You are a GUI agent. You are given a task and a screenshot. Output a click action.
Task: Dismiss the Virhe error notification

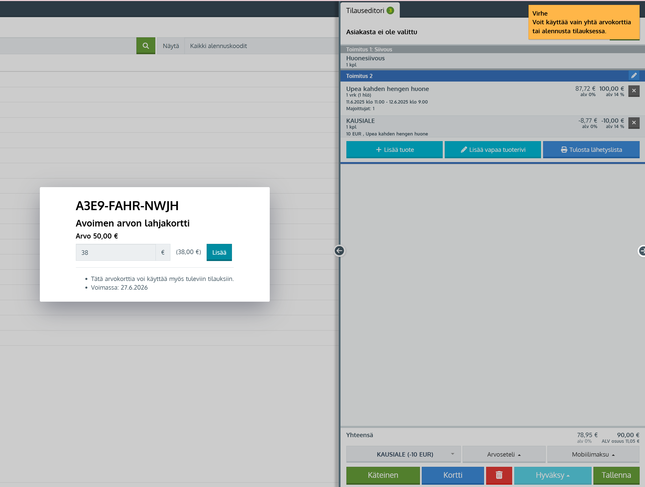pos(584,22)
